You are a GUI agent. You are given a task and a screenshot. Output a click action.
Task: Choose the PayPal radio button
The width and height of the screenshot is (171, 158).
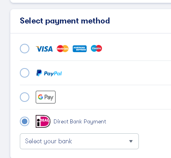pyautogui.click(x=25, y=73)
